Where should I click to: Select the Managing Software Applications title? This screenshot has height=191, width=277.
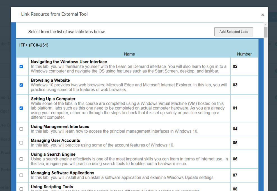[x=63, y=173]
